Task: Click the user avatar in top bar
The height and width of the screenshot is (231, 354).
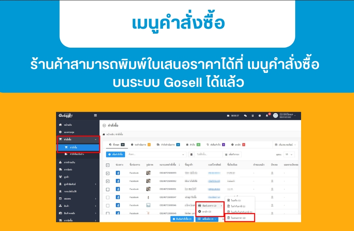Action: 275,115
